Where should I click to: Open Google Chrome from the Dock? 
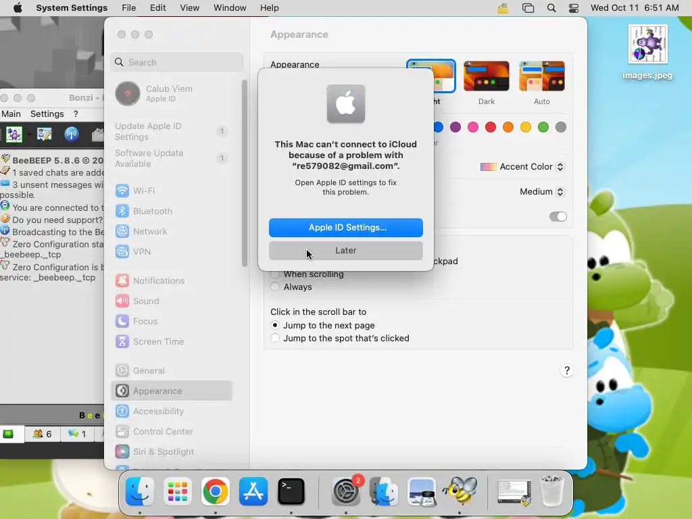(216, 492)
